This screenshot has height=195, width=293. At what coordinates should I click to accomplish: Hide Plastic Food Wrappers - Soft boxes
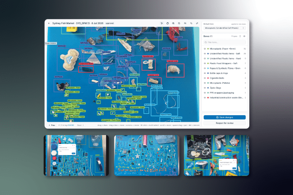pos(205,64)
